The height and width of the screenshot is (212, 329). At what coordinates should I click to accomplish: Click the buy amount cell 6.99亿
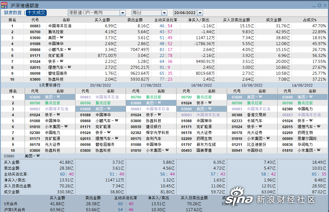click(x=111, y=26)
